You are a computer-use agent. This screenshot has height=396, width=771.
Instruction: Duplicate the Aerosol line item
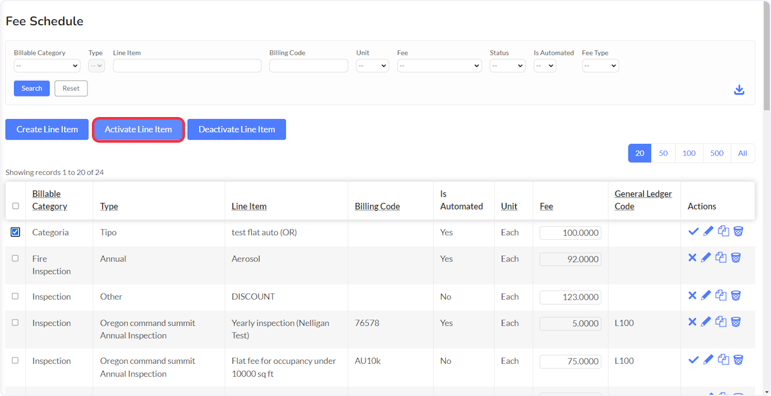721,258
